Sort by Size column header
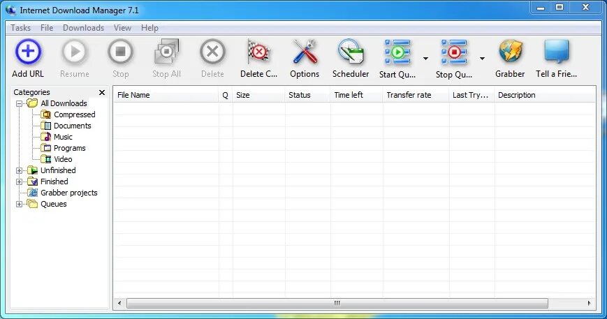607x319 pixels. [x=258, y=95]
